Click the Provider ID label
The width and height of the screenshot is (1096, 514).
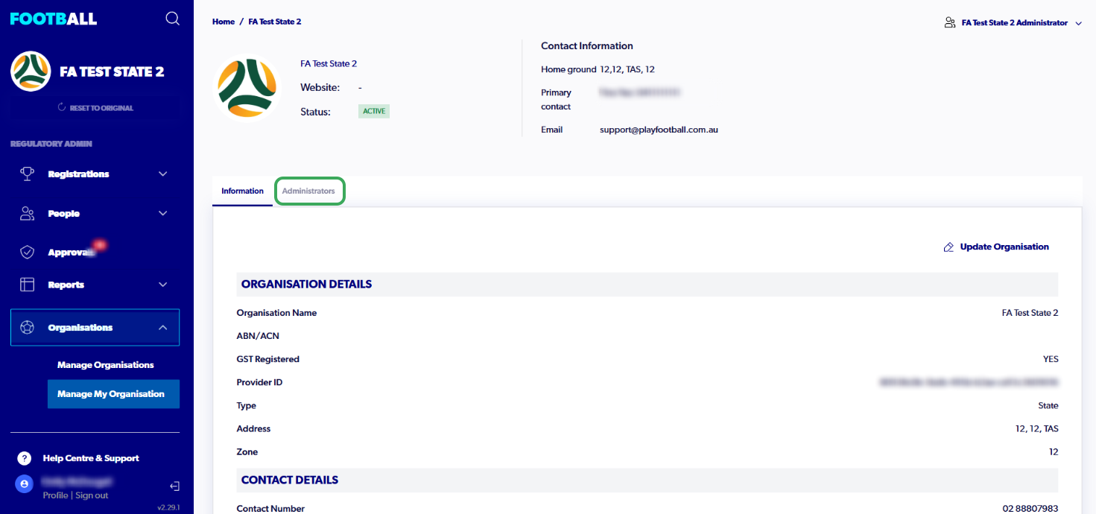[x=259, y=383]
